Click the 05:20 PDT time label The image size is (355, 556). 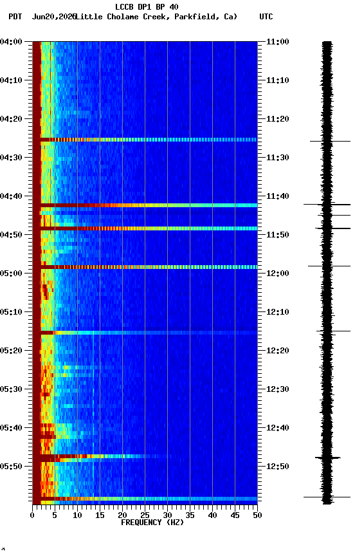[x=11, y=351]
